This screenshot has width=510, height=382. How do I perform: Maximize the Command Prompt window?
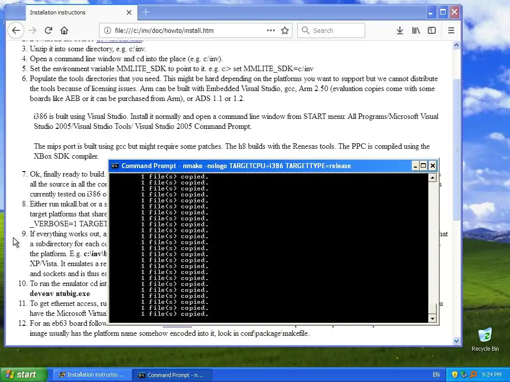[x=423, y=166]
